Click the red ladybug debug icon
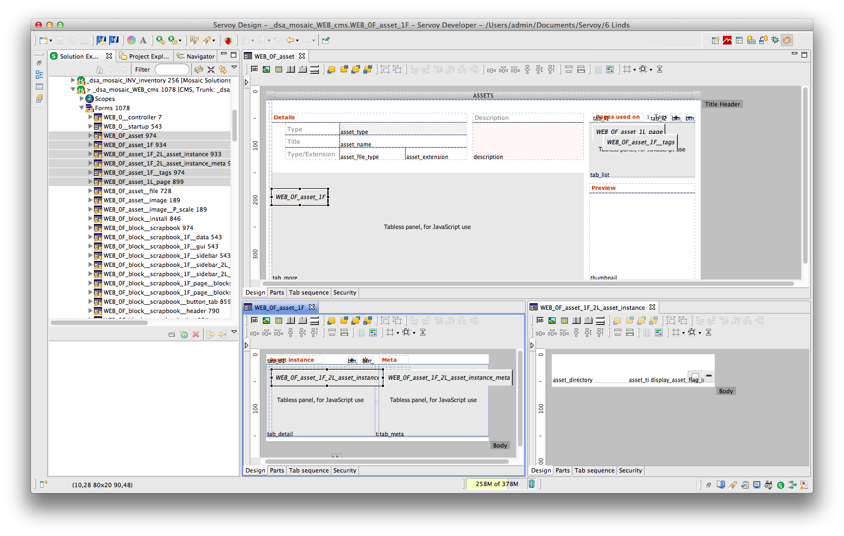The width and height of the screenshot is (844, 536). pos(228,40)
